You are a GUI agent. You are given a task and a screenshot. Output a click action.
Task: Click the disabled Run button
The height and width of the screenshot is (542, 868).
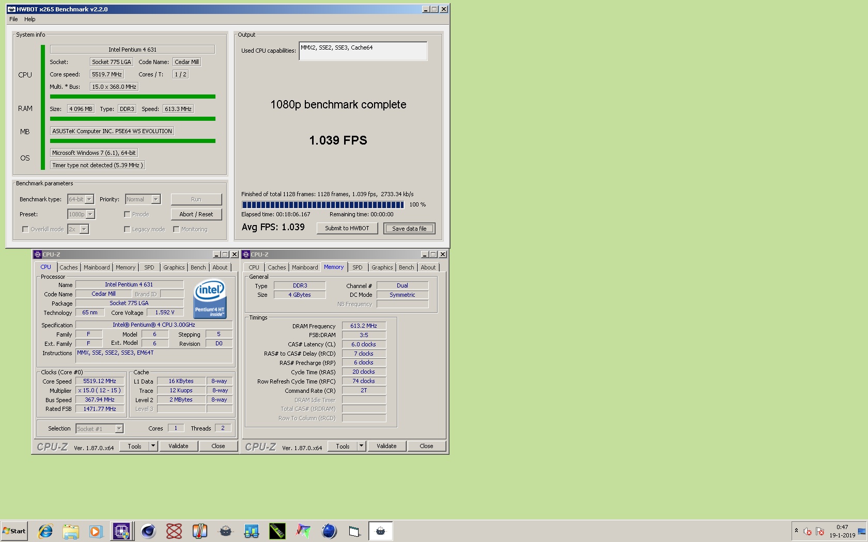pos(196,199)
